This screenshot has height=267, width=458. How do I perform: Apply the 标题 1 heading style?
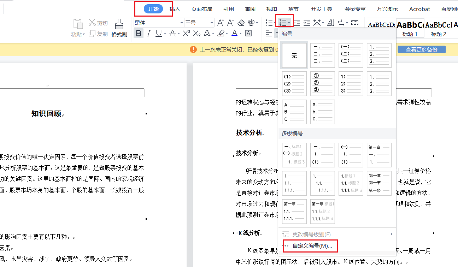point(410,28)
